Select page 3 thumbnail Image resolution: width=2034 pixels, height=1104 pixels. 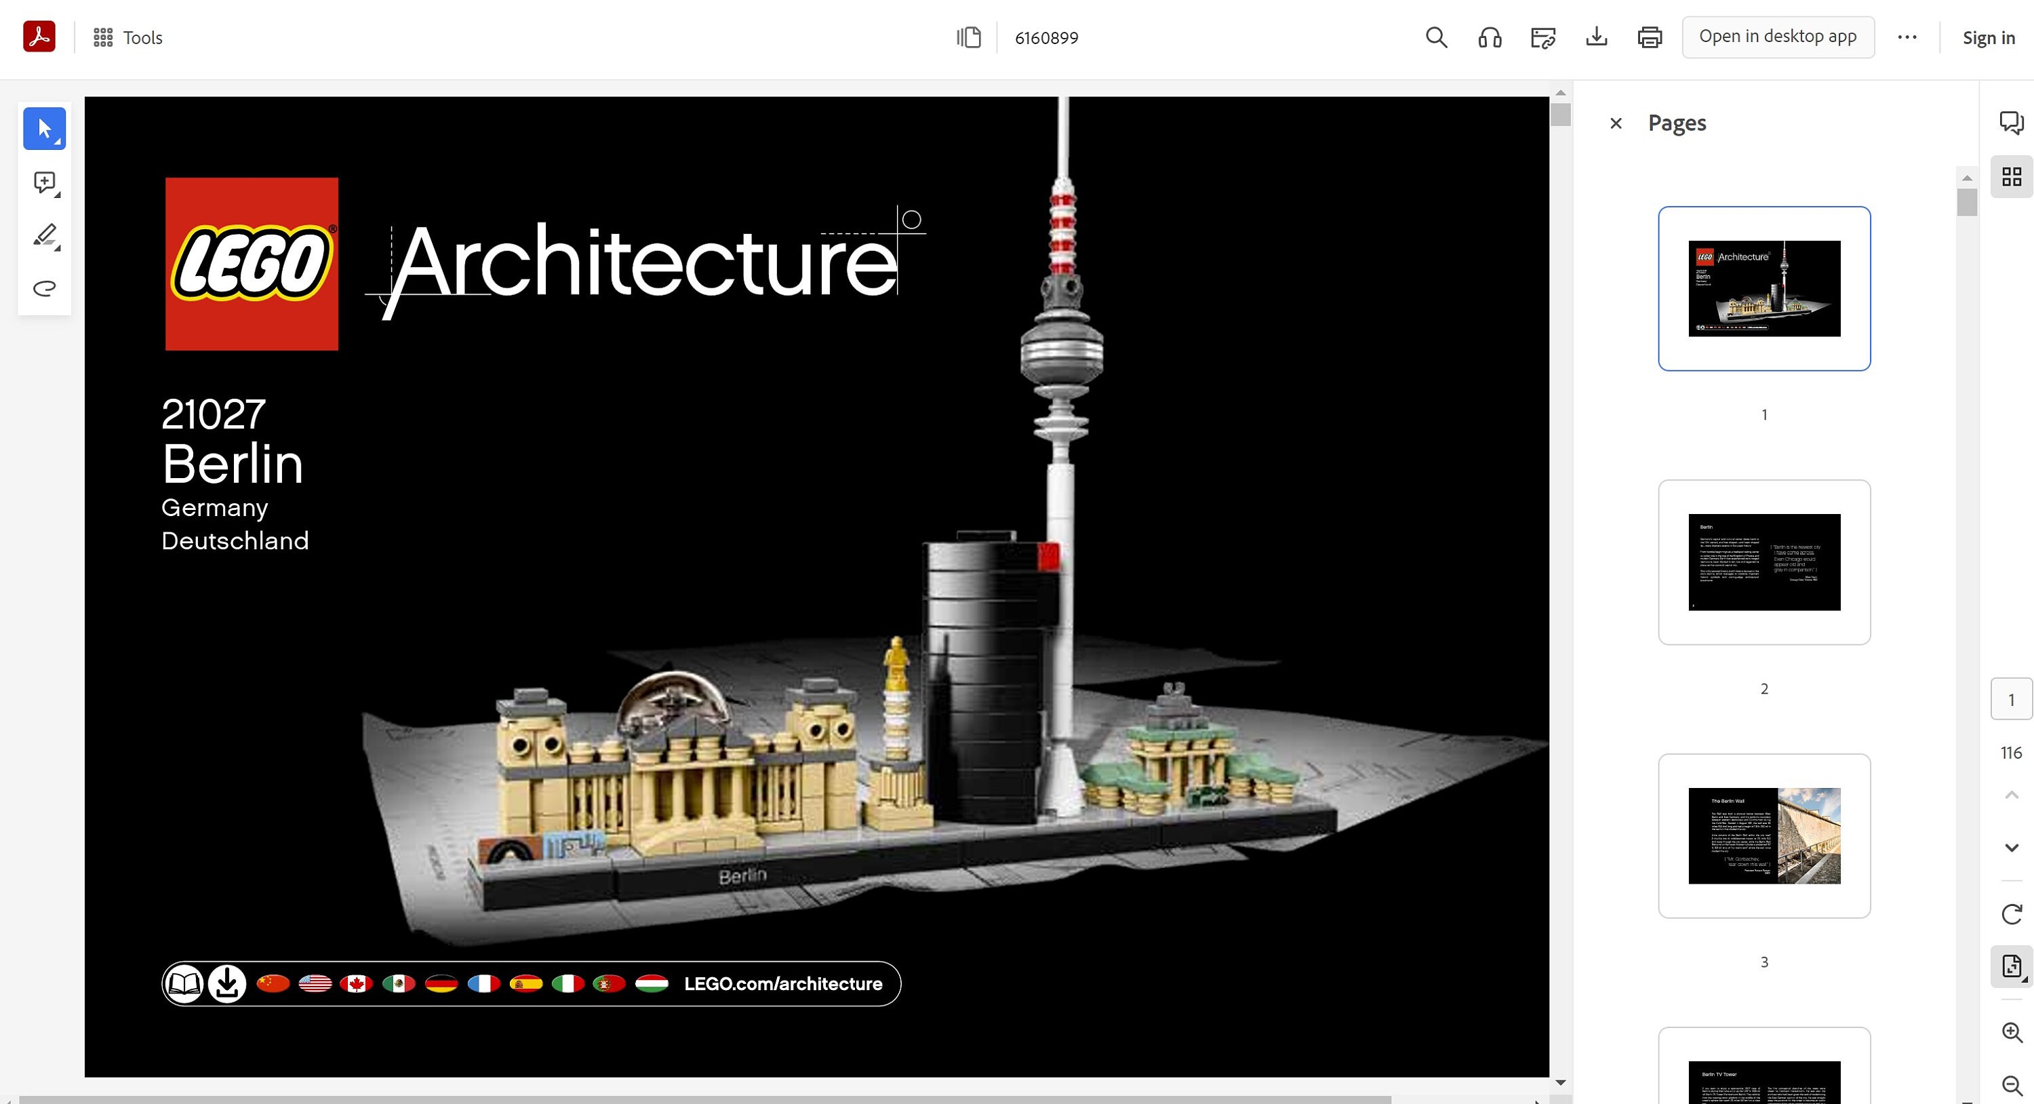pyautogui.click(x=1764, y=835)
